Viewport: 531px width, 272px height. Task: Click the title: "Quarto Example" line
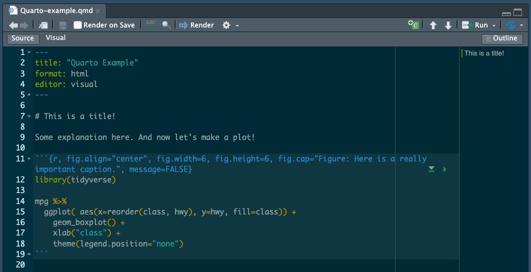[x=86, y=62]
